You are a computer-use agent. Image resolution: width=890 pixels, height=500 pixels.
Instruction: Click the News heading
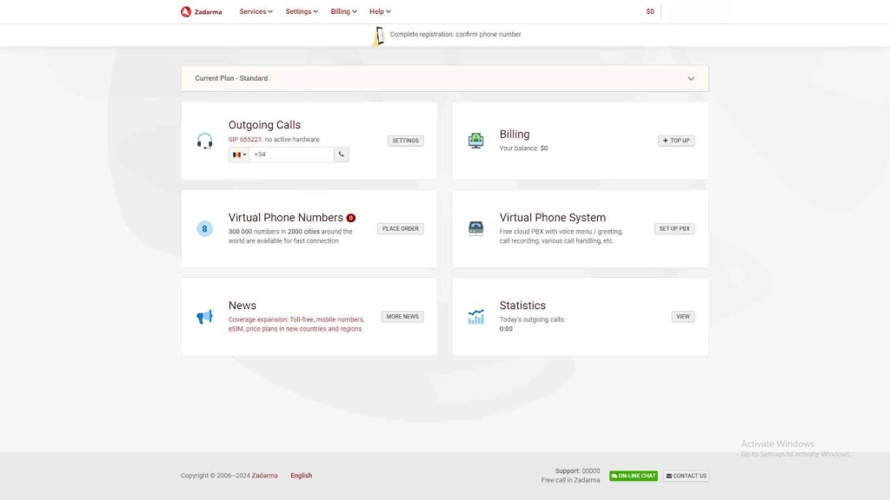(x=242, y=306)
